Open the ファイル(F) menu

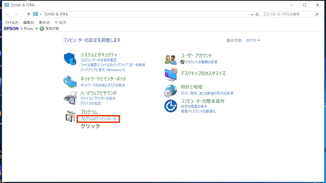[x=12, y=22]
